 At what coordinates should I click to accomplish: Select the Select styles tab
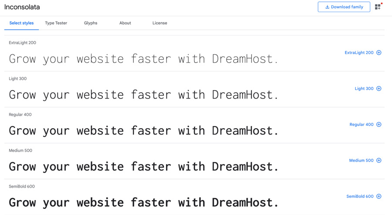(x=21, y=23)
